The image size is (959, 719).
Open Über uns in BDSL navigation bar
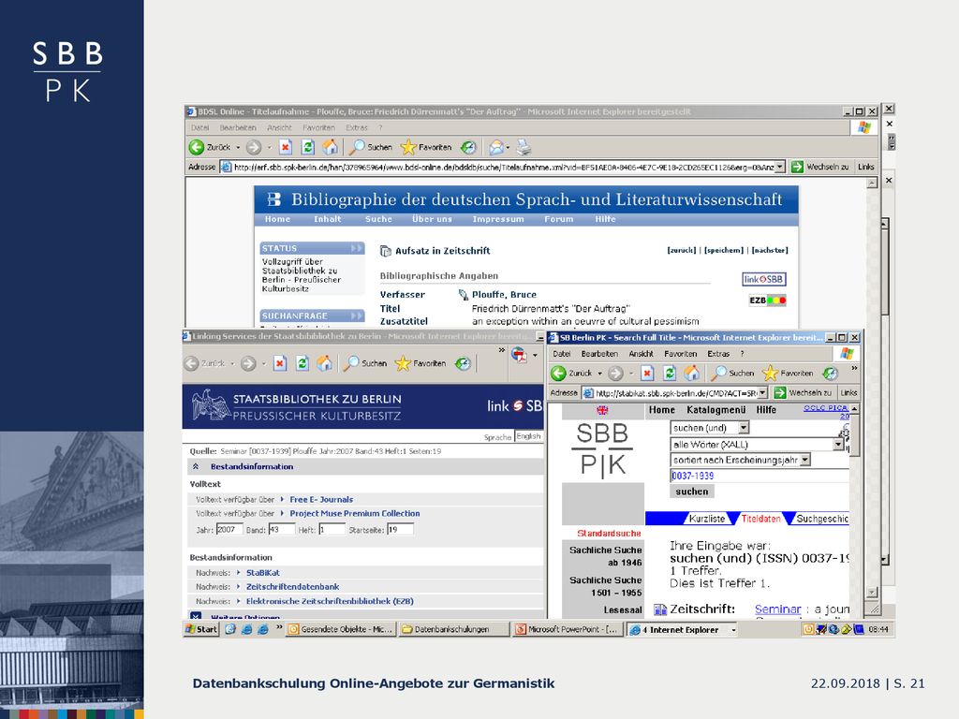(432, 219)
